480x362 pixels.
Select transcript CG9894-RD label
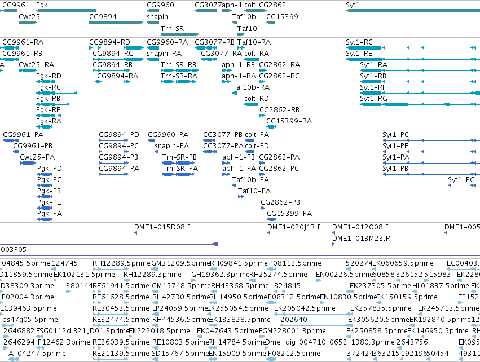point(109,42)
